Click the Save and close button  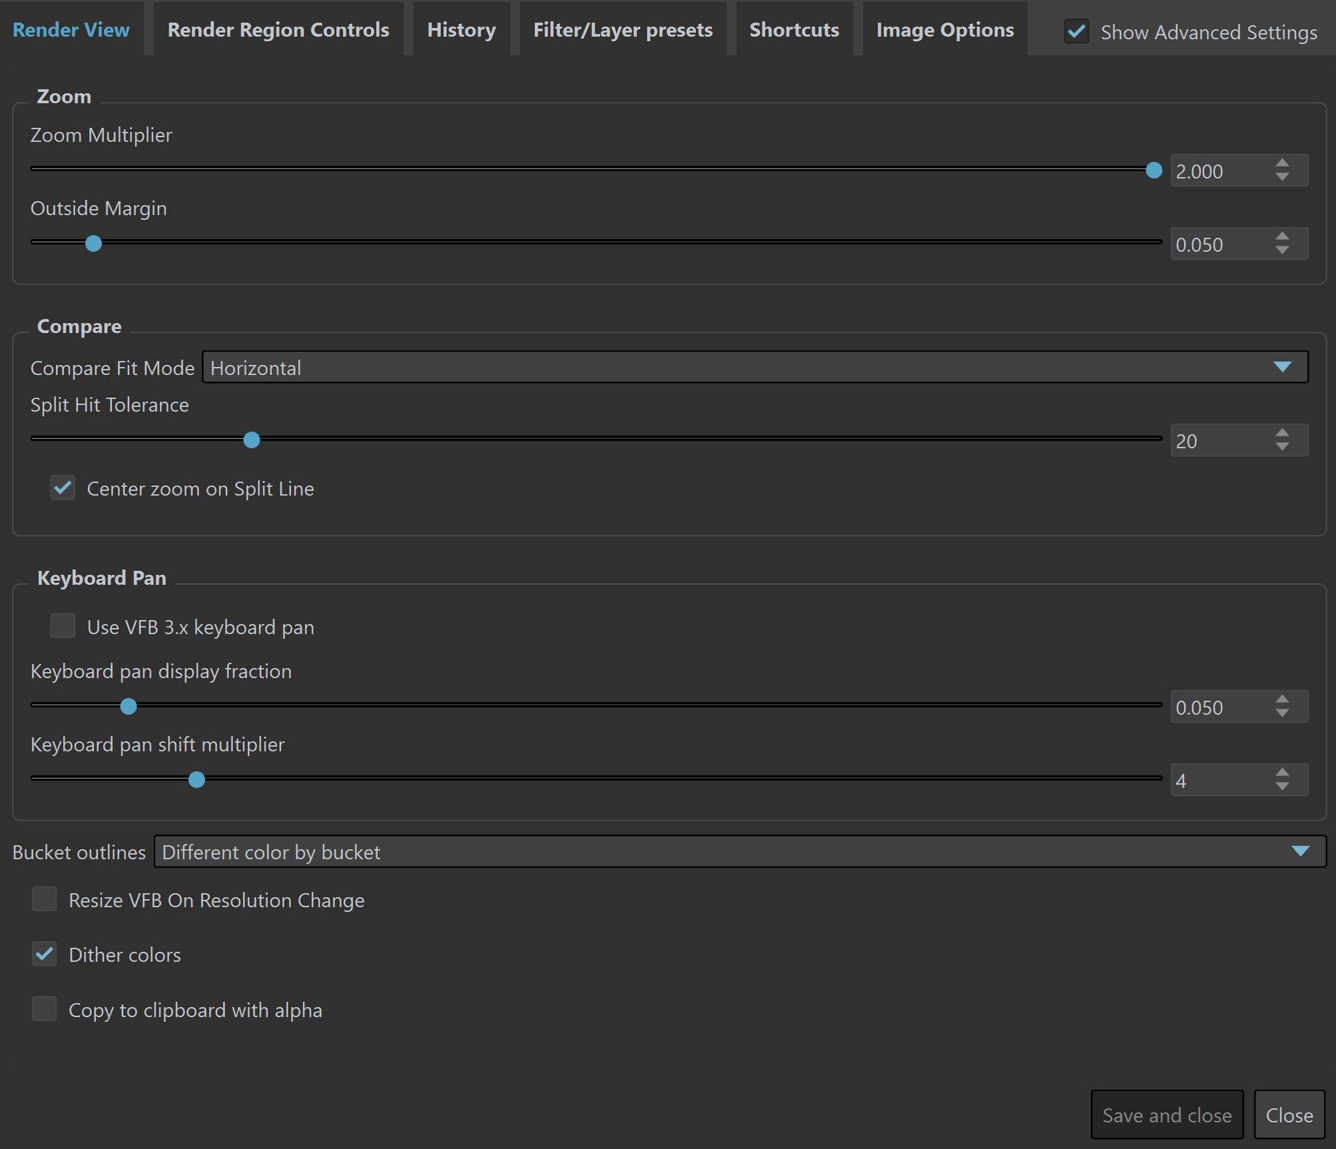(x=1167, y=1115)
